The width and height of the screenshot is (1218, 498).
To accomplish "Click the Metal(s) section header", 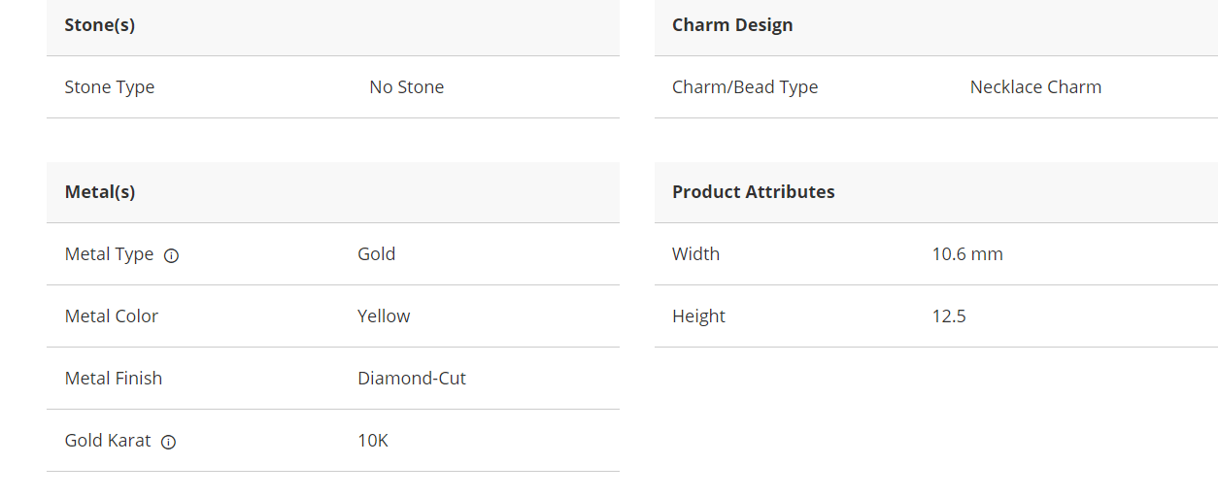I will point(100,192).
